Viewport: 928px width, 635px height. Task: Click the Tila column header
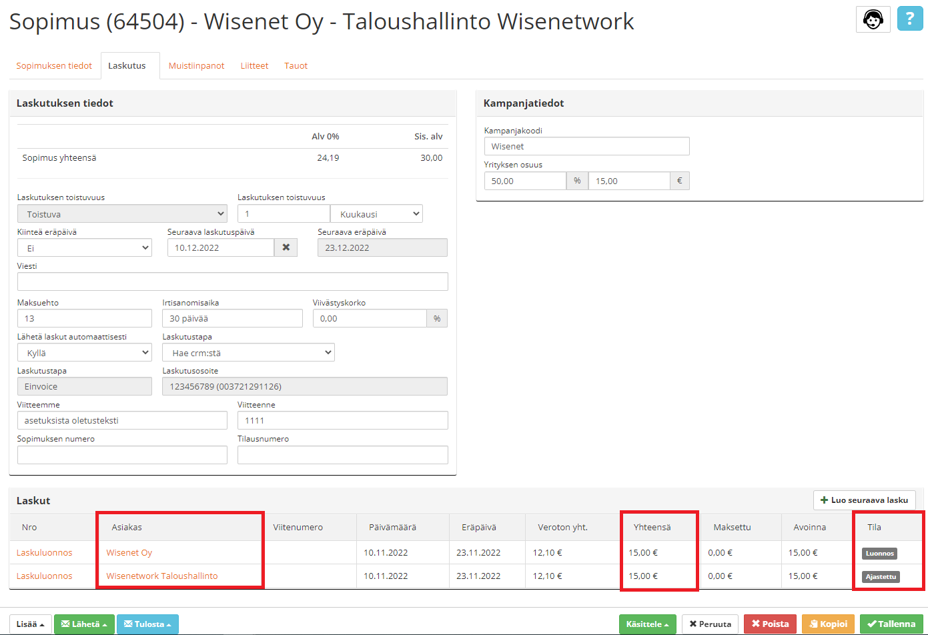coord(874,527)
